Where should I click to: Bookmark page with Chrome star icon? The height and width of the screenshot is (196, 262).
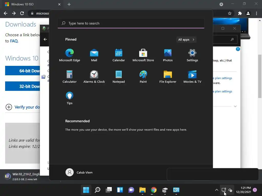coord(230,13)
